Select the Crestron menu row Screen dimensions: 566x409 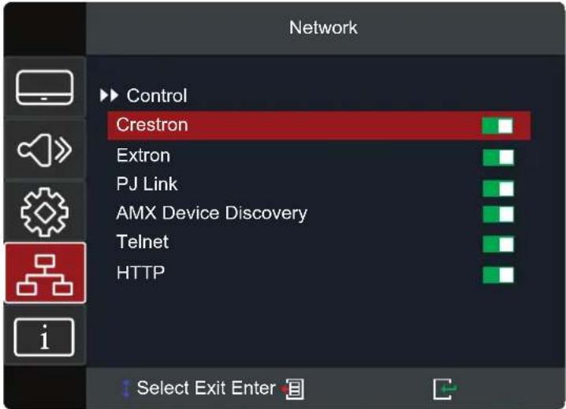[319, 125]
